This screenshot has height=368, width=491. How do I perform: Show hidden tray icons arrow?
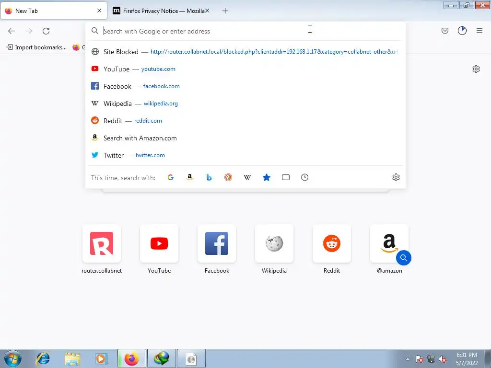pyautogui.click(x=408, y=359)
